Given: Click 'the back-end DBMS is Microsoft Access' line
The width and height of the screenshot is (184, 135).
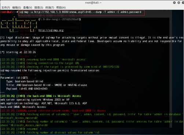Looking at the screenshot, I should coord(41,96).
